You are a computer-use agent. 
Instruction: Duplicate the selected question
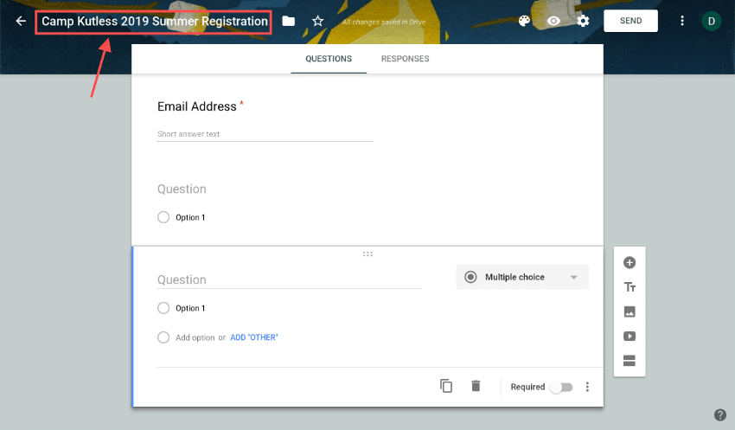[x=446, y=386]
